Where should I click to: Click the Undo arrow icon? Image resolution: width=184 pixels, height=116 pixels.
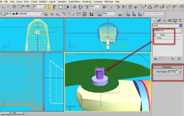point(22,7)
